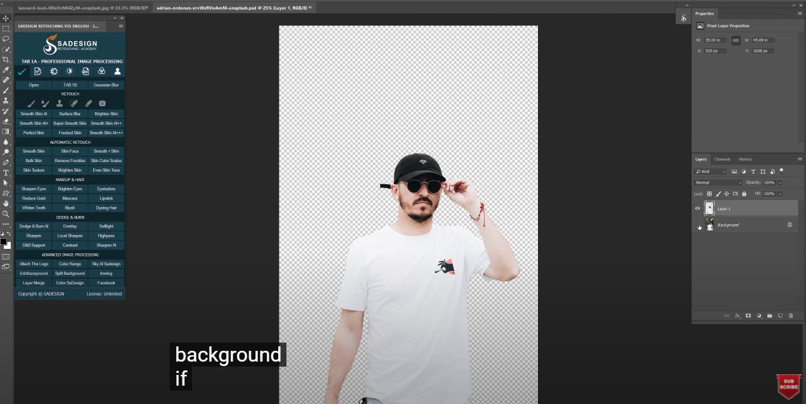Image resolution: width=806 pixels, height=404 pixels.
Task: Link W and H dimensions
Action: tap(736, 40)
